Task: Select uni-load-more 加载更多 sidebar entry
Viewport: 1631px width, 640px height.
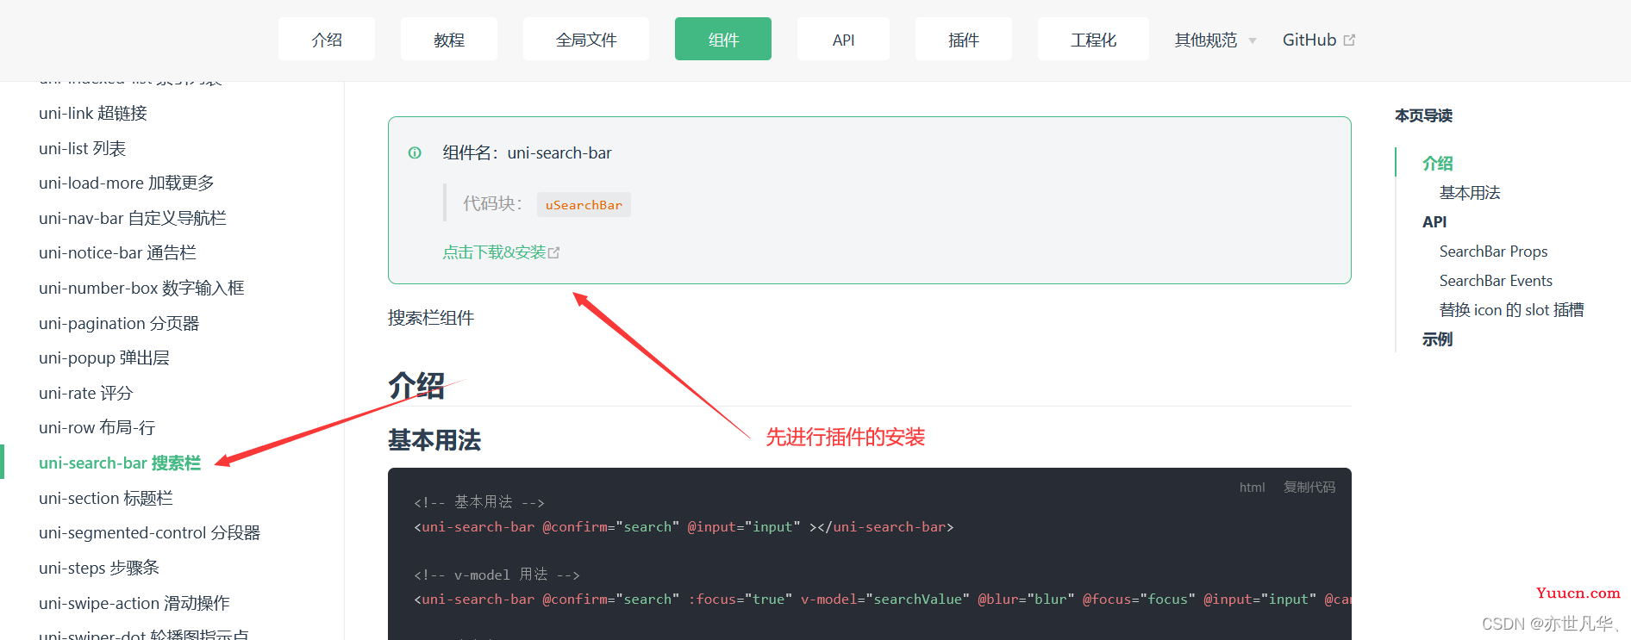Action: tap(127, 183)
